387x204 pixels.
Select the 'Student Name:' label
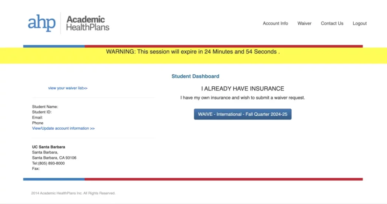pos(45,107)
